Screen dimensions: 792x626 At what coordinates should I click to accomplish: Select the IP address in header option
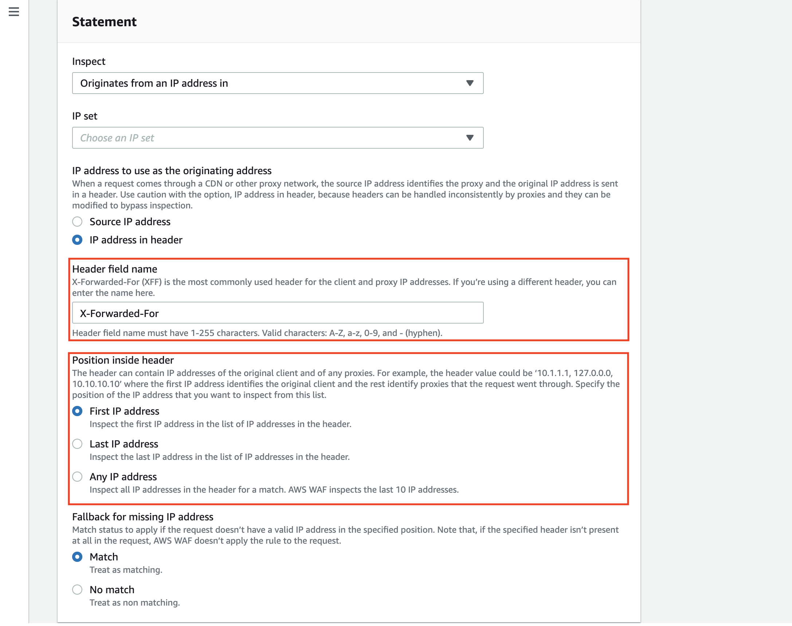click(x=77, y=240)
